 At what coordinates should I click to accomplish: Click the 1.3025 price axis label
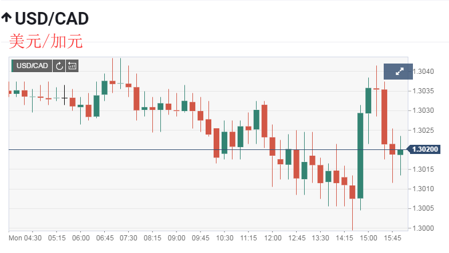click(423, 131)
